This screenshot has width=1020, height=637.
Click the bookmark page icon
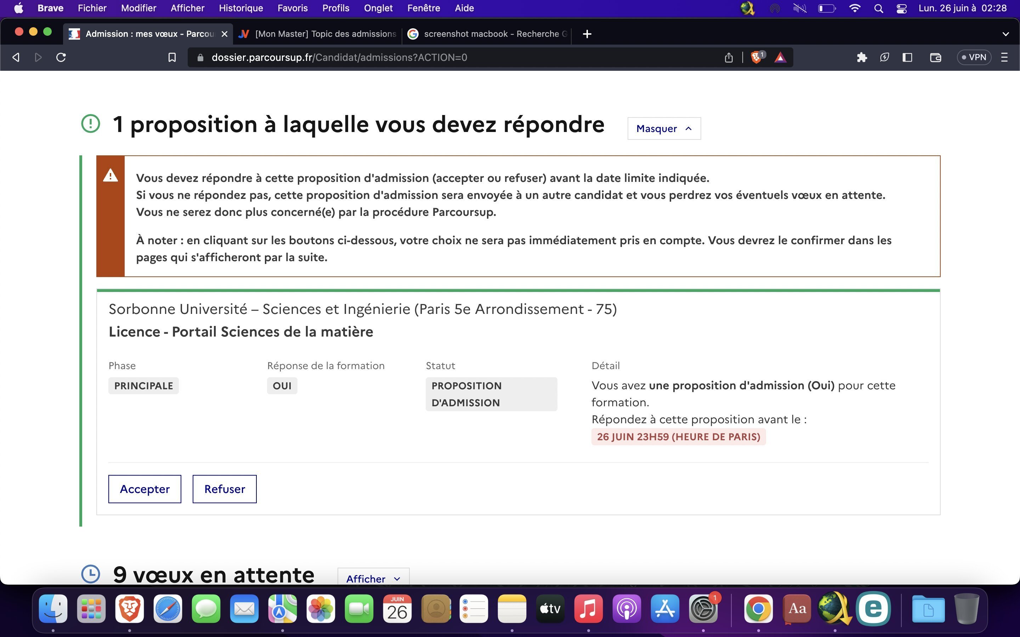point(171,57)
